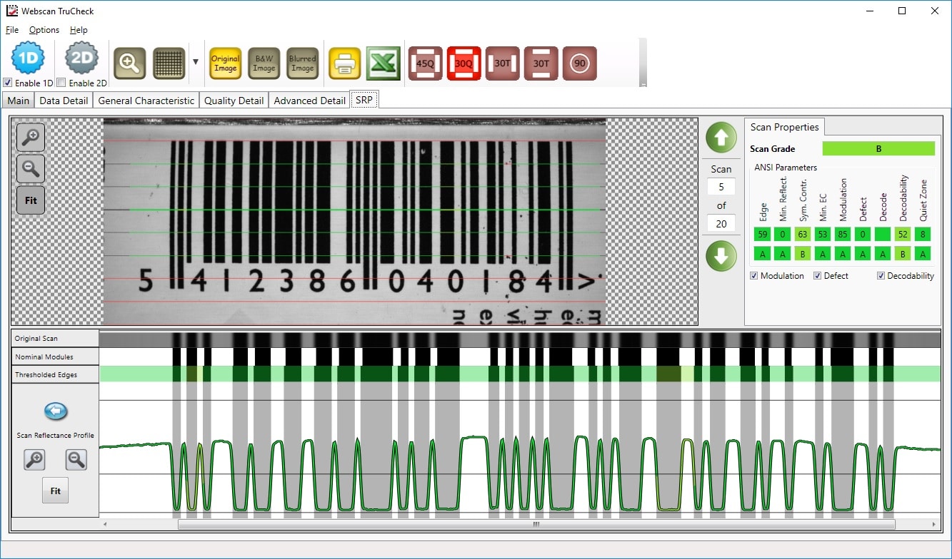The image size is (952, 559).
Task: Zoom out of the barcode image
Action: (x=31, y=169)
